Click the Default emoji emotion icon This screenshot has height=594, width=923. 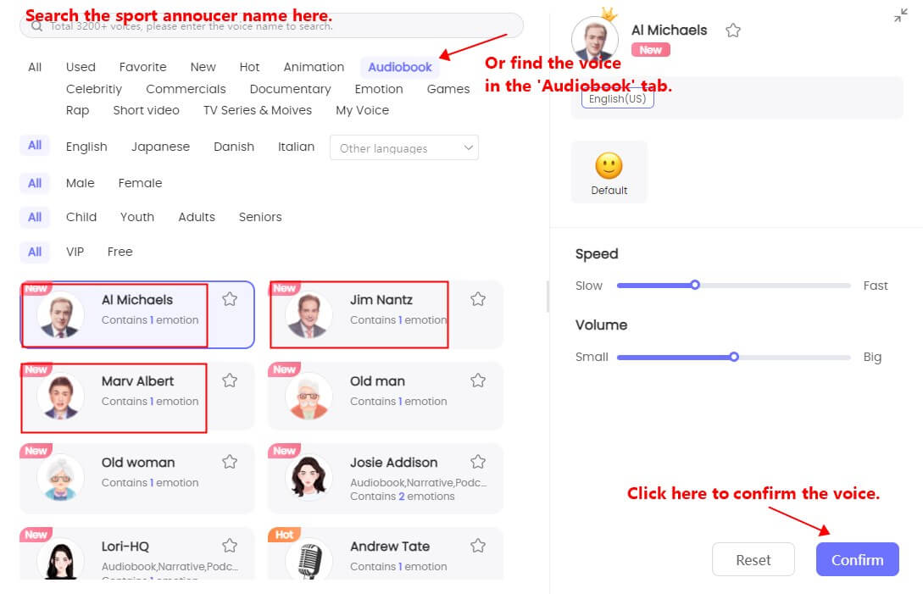click(609, 165)
